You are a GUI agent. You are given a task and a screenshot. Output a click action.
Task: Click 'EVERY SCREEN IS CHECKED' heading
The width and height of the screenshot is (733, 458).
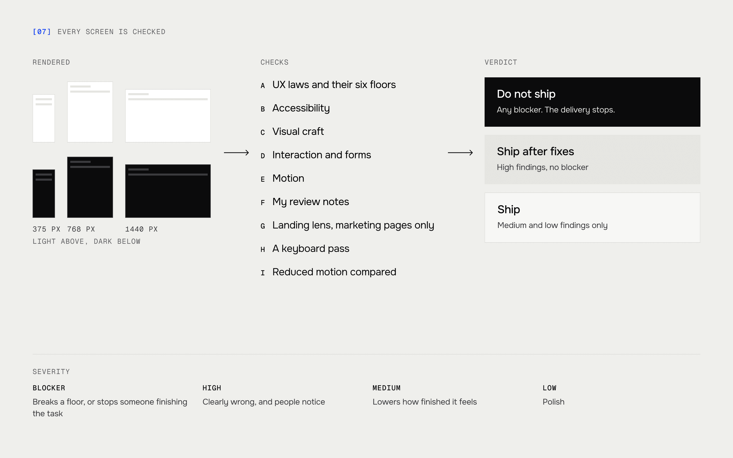click(111, 32)
